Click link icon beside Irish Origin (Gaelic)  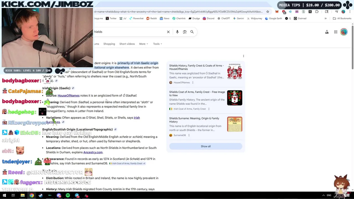tap(73, 88)
